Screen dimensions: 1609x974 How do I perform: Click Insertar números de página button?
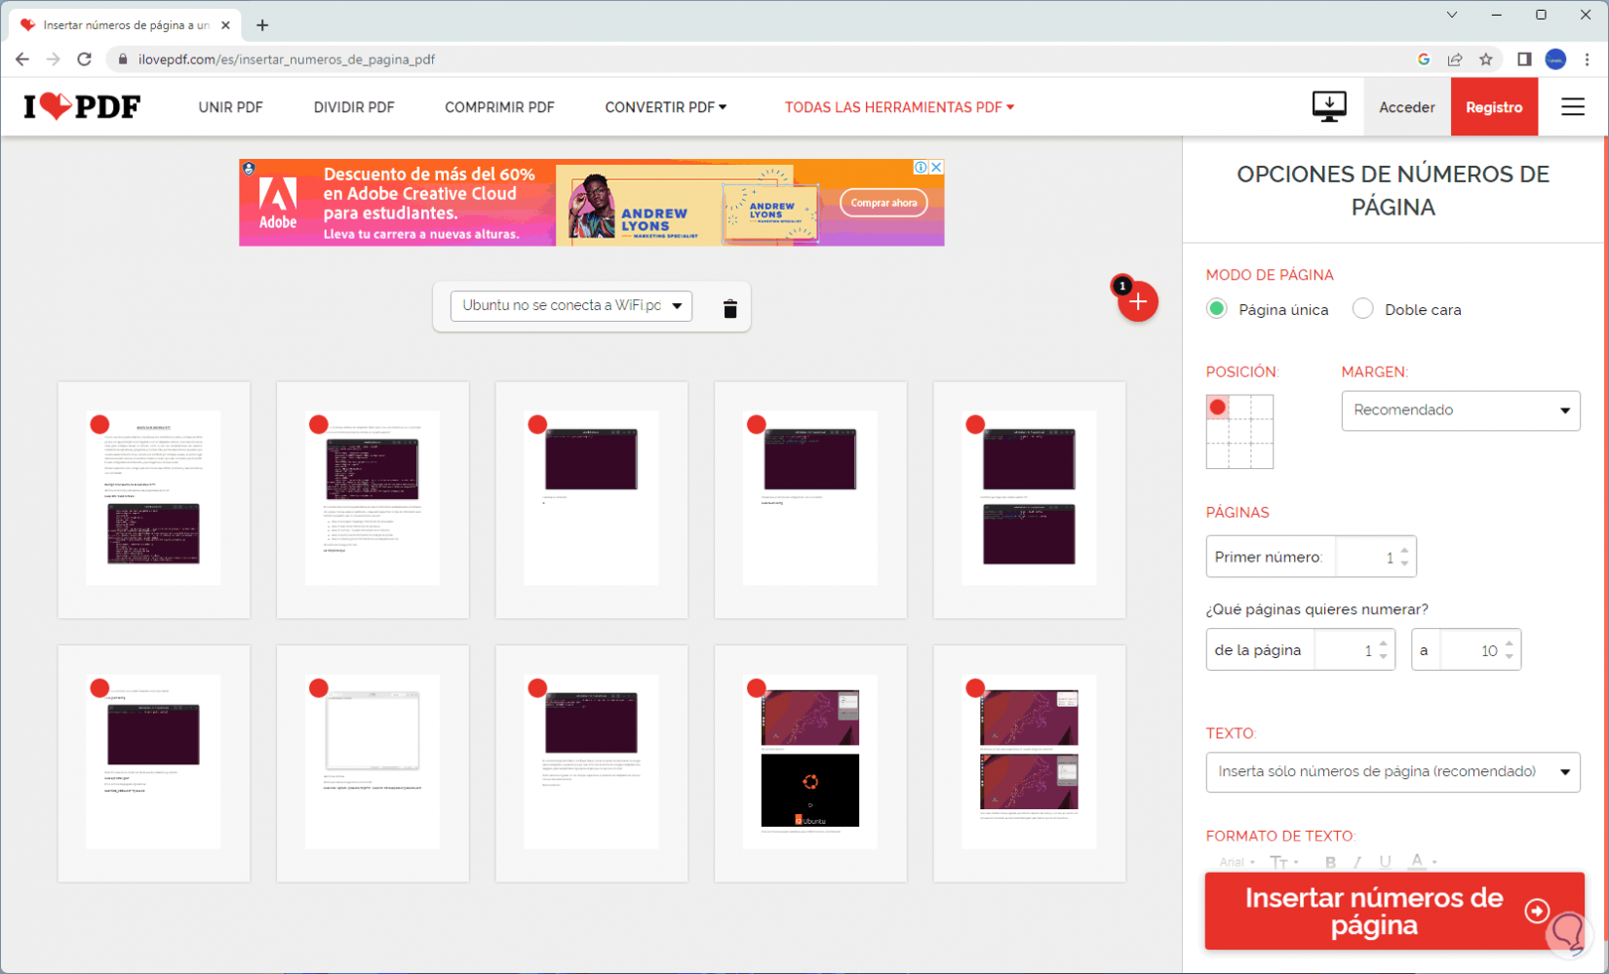point(1394,911)
